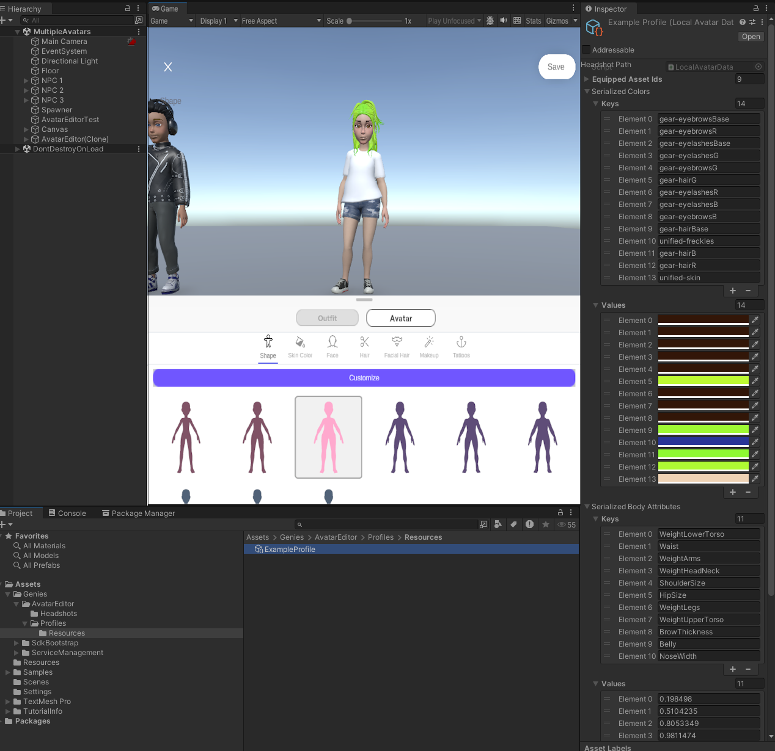Click the X close icon in avatar editor
775x751 pixels.
click(168, 67)
